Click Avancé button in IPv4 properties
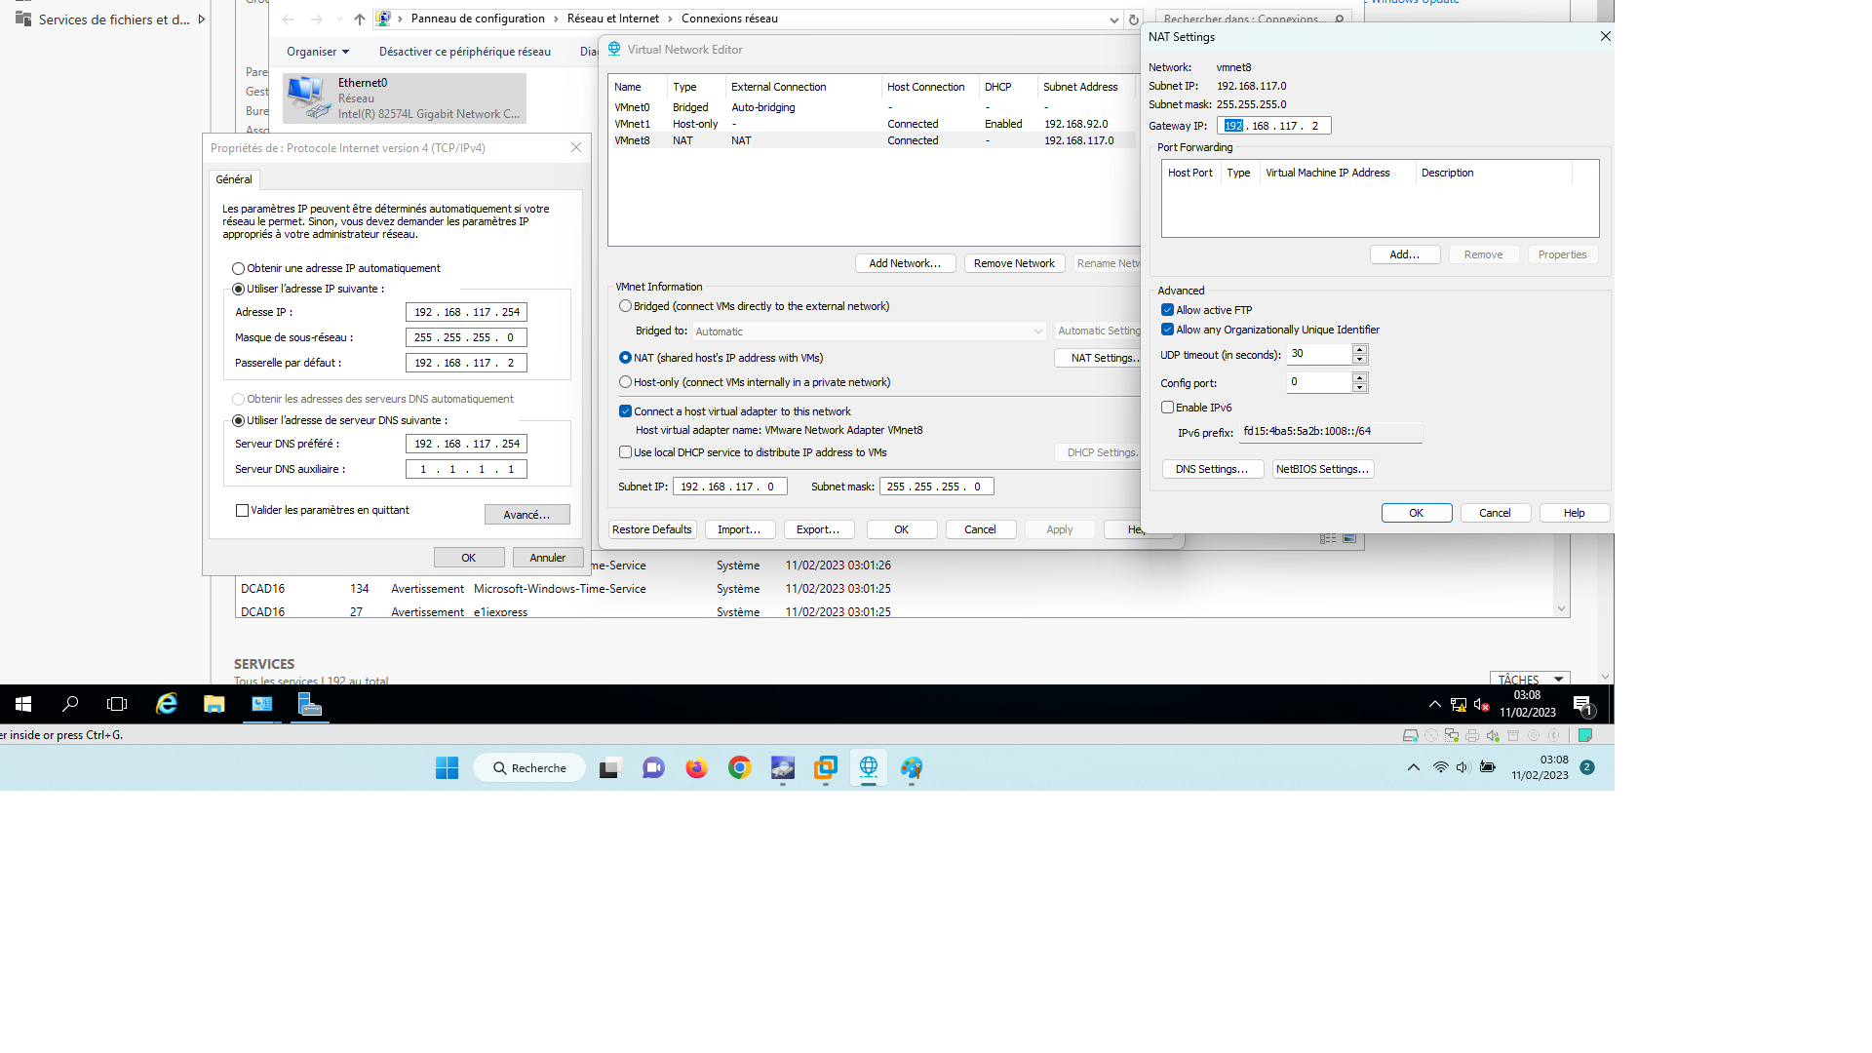Viewport: 1872px width, 1053px height. click(526, 515)
